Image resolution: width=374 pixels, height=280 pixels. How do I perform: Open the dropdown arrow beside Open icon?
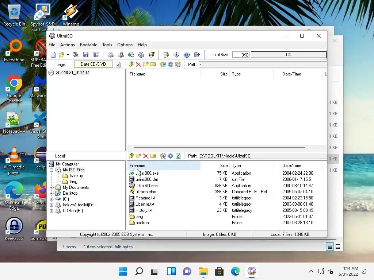(x=68, y=55)
